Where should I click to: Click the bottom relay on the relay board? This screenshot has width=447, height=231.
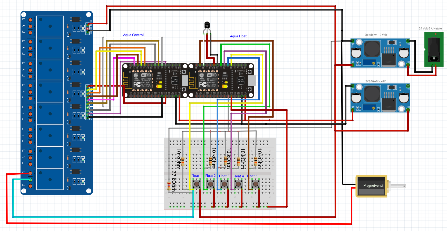click(50, 179)
